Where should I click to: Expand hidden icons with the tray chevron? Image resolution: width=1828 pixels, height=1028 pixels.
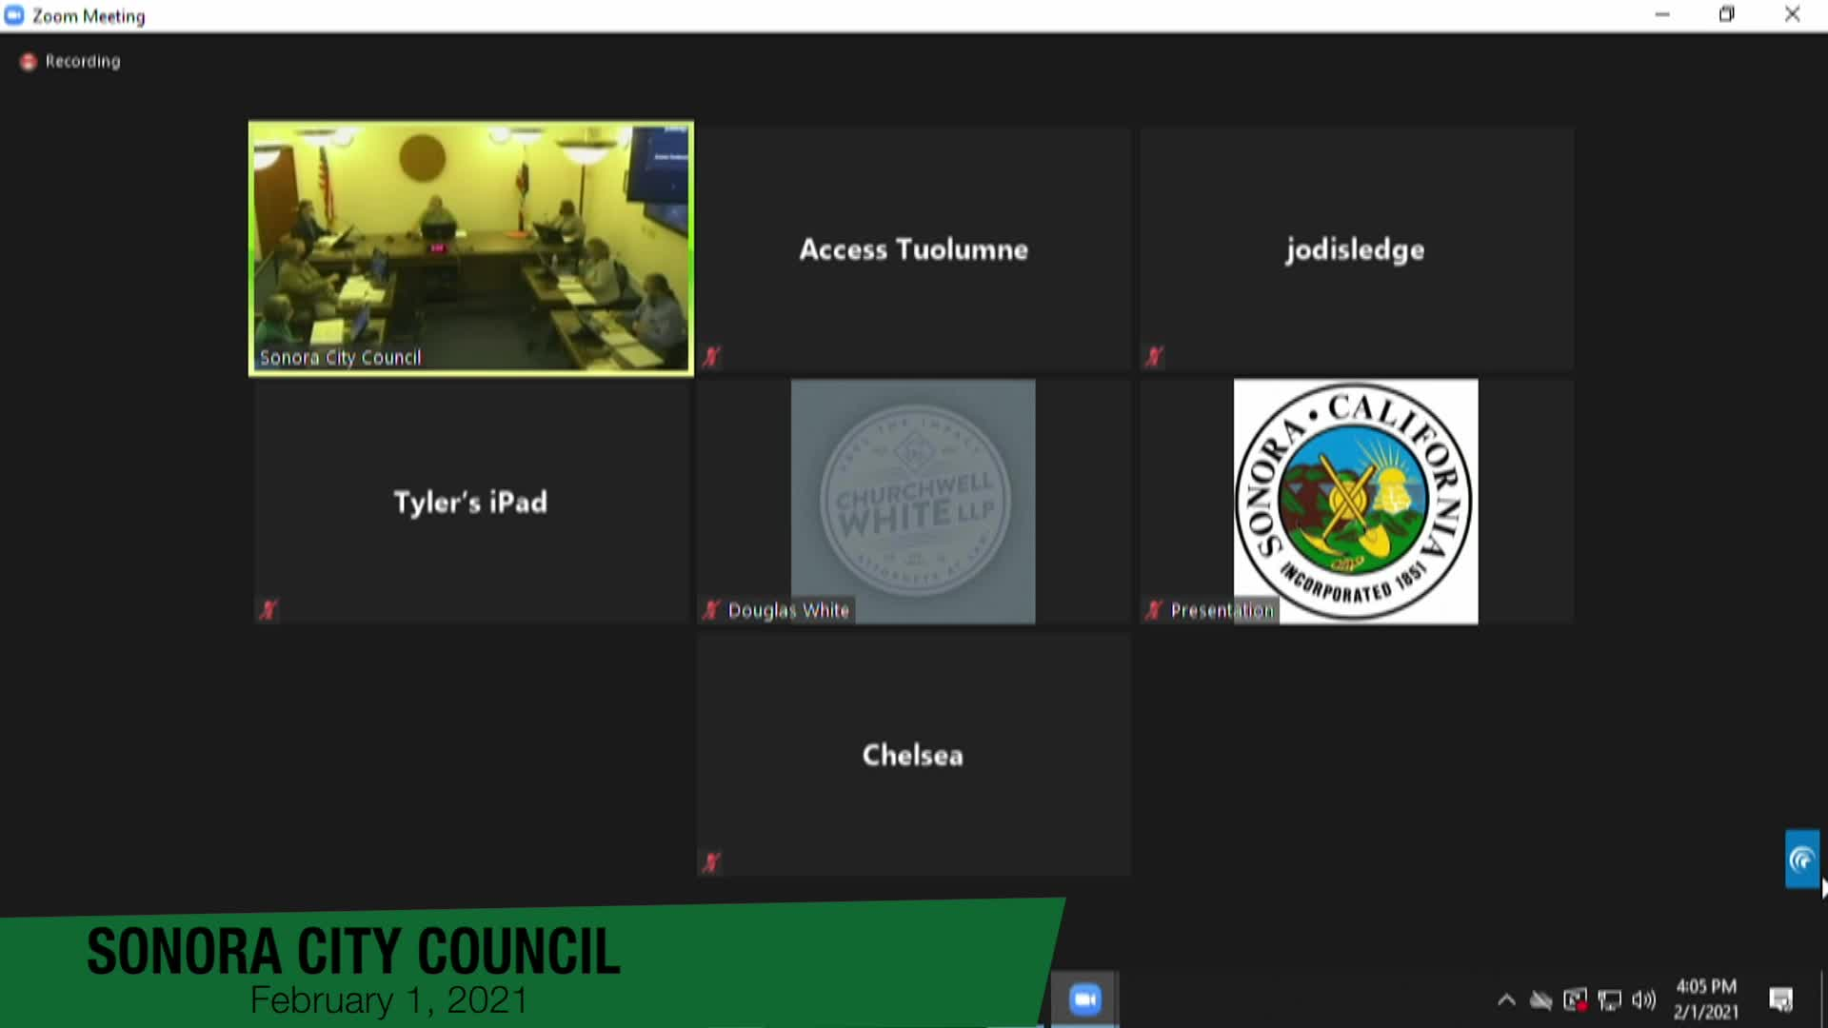point(1506,999)
